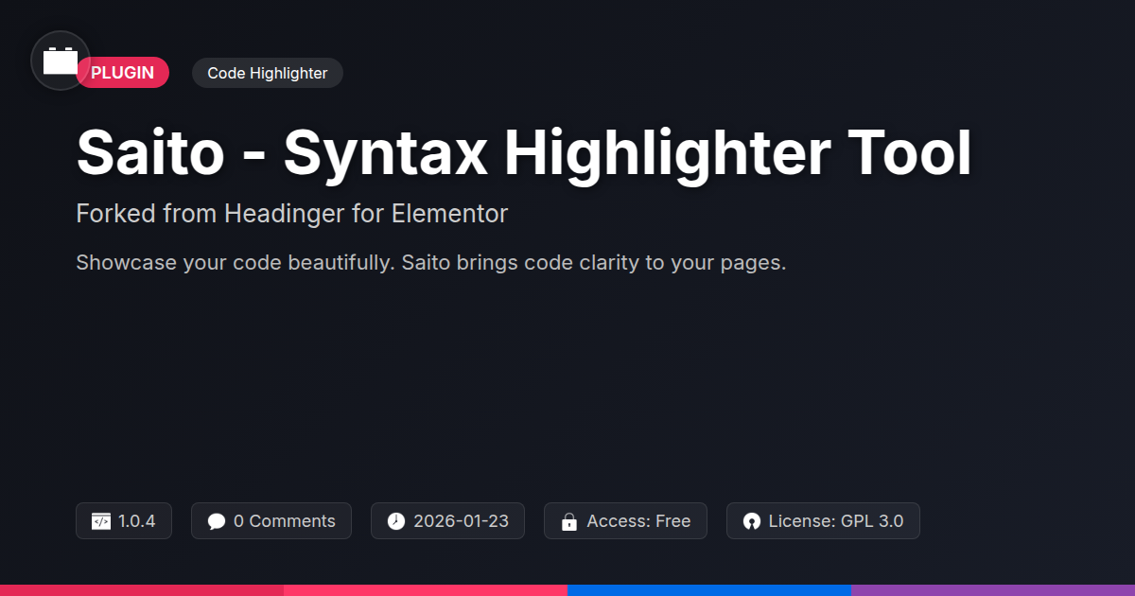
Task: Click the Showcase your code beautifully description
Action: pos(431,262)
